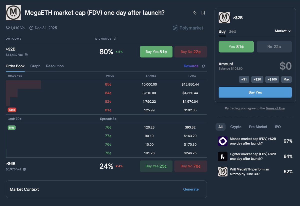Click the $0 amount input field
The width and height of the screenshot is (300, 206).
pyautogui.click(x=285, y=66)
